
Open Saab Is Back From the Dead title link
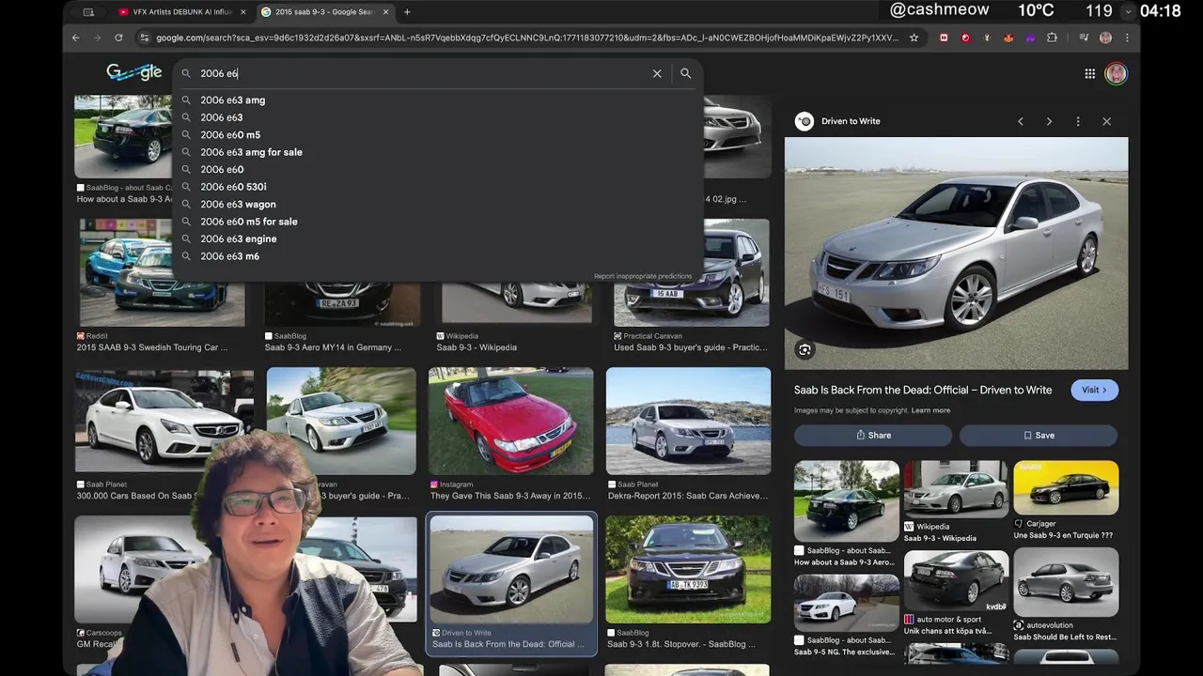click(923, 390)
